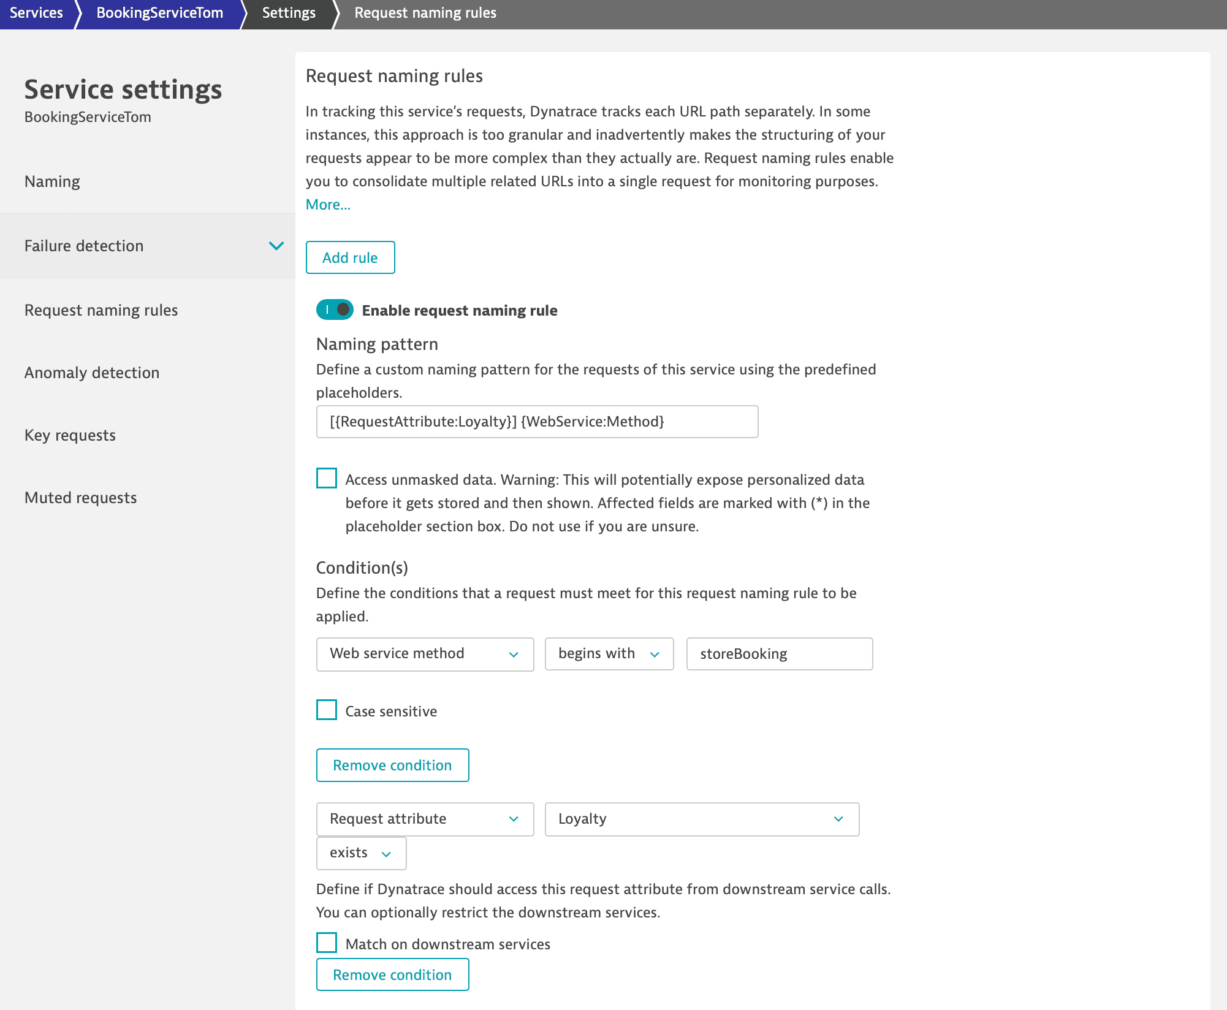
Task: Click the storeBooking value field
Action: point(779,654)
